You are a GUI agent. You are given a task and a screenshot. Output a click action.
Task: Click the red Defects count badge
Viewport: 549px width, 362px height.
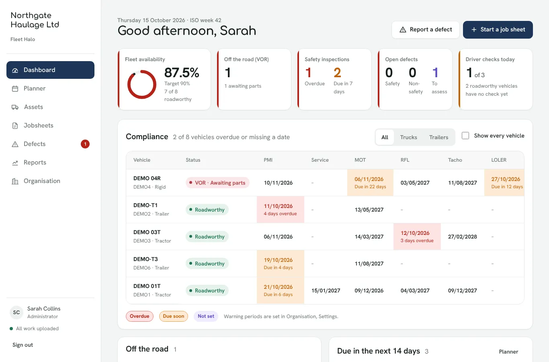85,144
